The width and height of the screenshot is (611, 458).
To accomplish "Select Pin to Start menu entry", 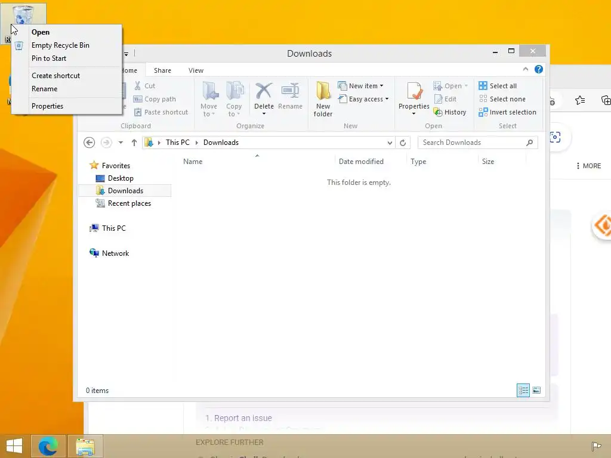I will click(x=49, y=58).
